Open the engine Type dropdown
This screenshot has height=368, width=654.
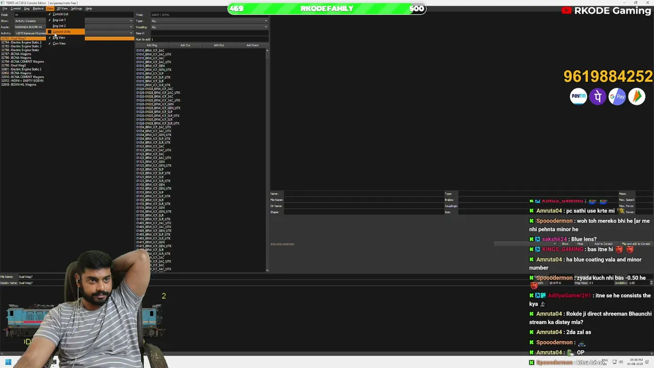pos(209,21)
